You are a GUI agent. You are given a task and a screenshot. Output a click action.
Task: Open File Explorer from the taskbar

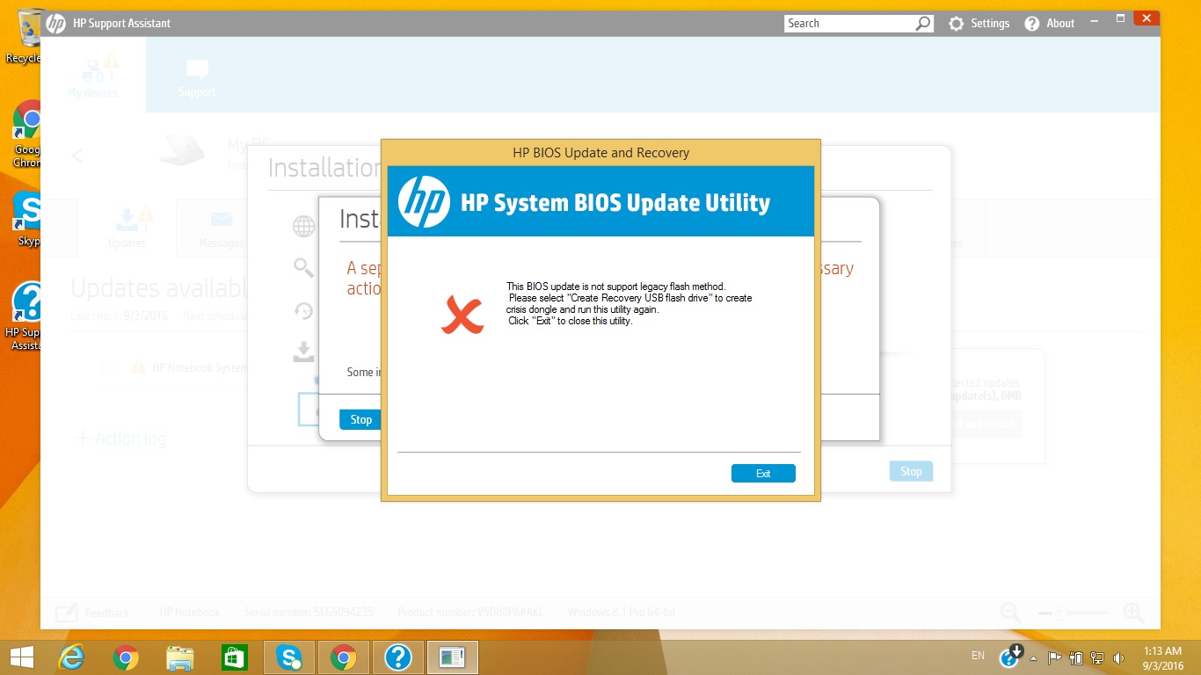(180, 657)
